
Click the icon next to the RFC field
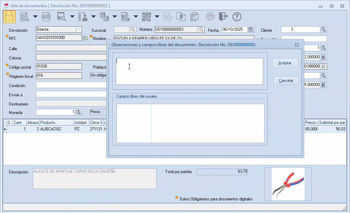(x=85, y=38)
